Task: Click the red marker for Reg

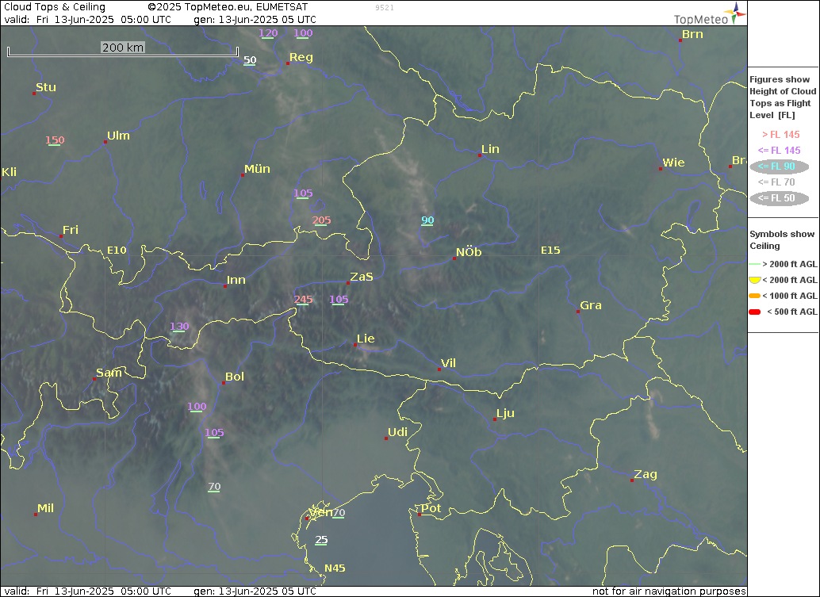Action: coord(288,63)
